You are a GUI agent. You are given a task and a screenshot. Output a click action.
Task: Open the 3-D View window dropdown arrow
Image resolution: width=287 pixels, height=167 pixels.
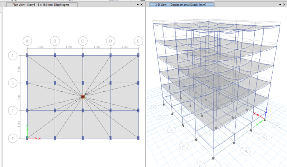pos(280,5)
